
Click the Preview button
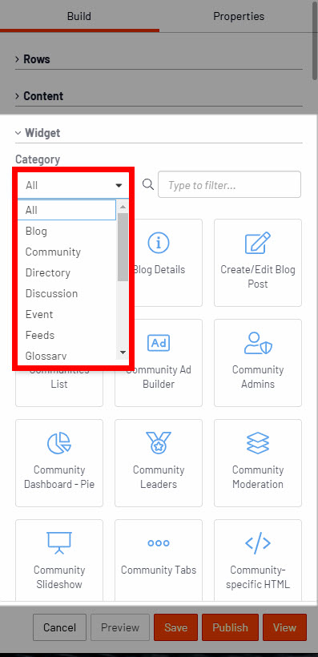[x=120, y=627]
